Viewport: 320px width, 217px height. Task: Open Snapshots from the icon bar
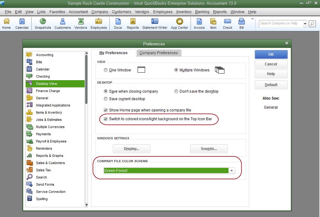point(43,23)
